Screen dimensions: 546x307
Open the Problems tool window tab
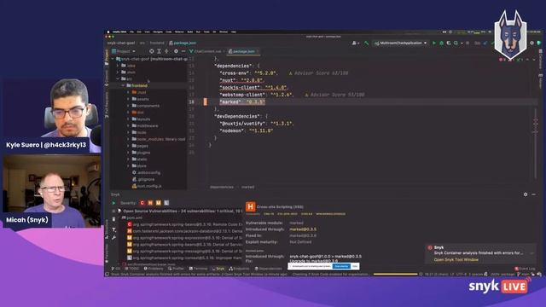click(154, 269)
